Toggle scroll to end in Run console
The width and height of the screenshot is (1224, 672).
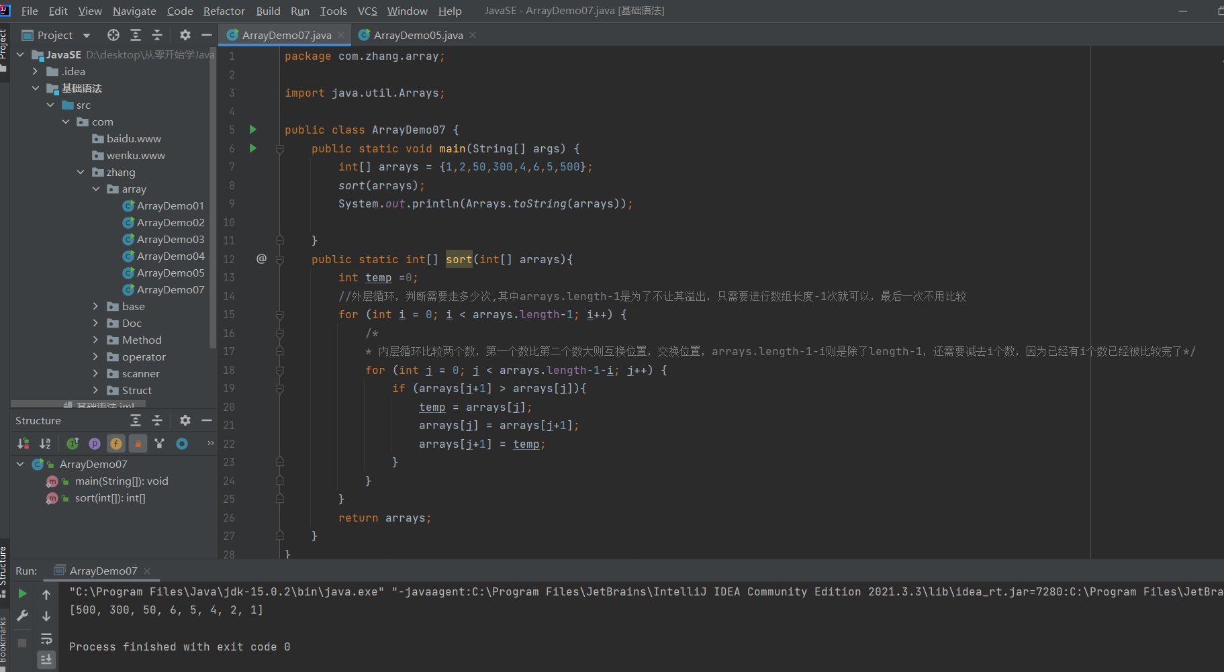[x=46, y=659]
